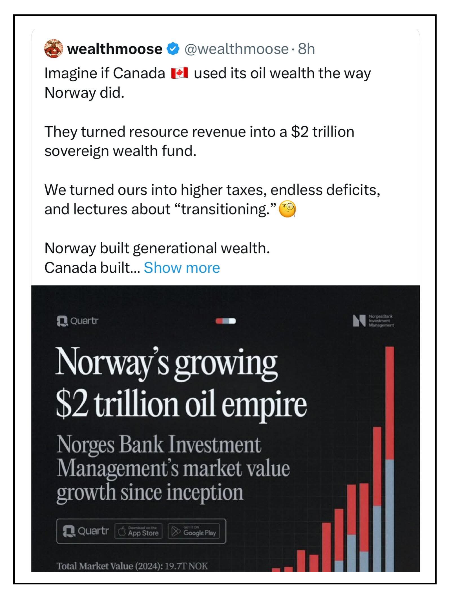Click the blue verified checkmark badge
The image size is (449, 596).
[173, 49]
